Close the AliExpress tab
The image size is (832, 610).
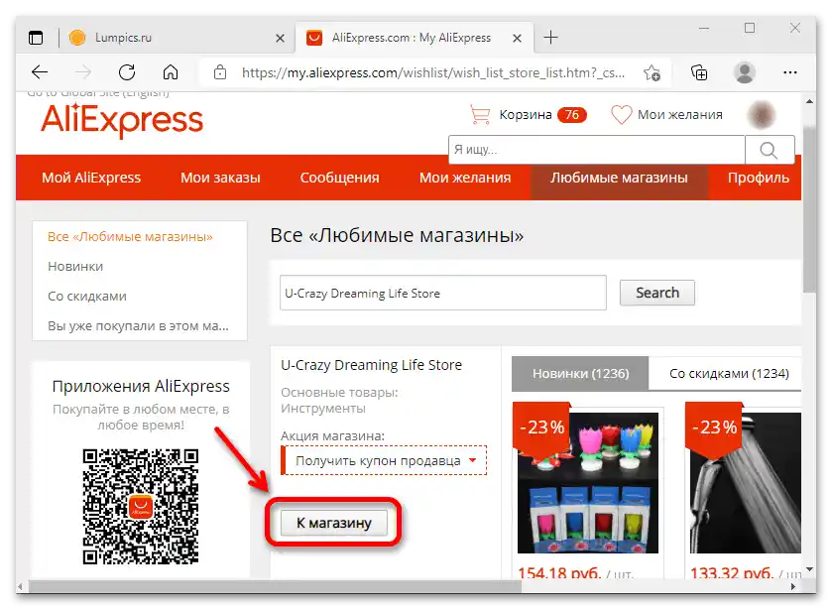[x=517, y=39]
